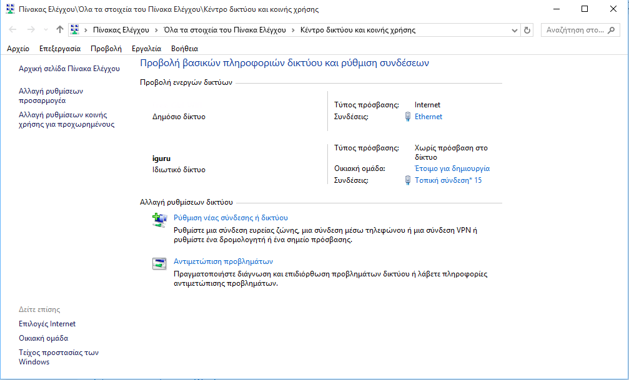Screen dimensions: 629x380
Task: Open the Αρχείο menu
Action: [x=18, y=48]
